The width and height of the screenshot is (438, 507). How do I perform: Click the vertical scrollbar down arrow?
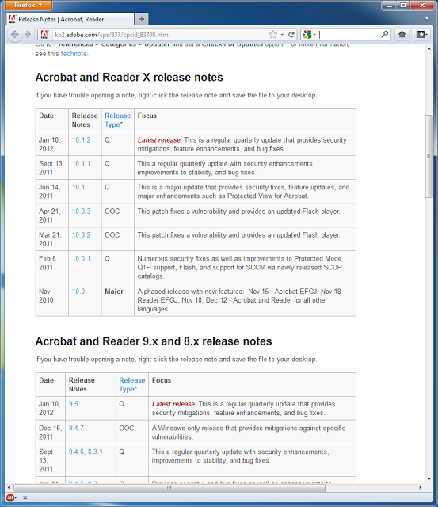(429, 479)
